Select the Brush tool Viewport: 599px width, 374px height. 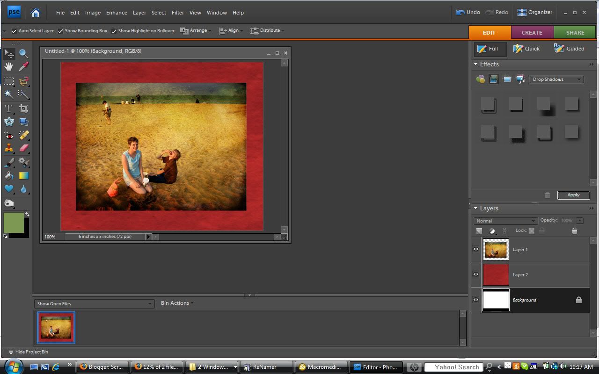coord(9,162)
